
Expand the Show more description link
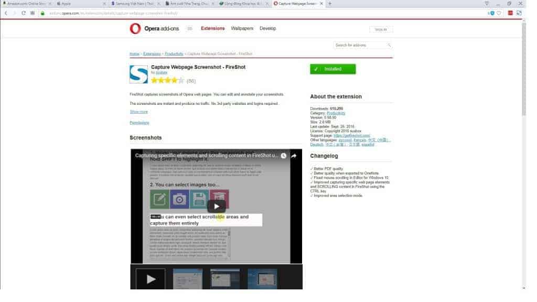click(138, 111)
